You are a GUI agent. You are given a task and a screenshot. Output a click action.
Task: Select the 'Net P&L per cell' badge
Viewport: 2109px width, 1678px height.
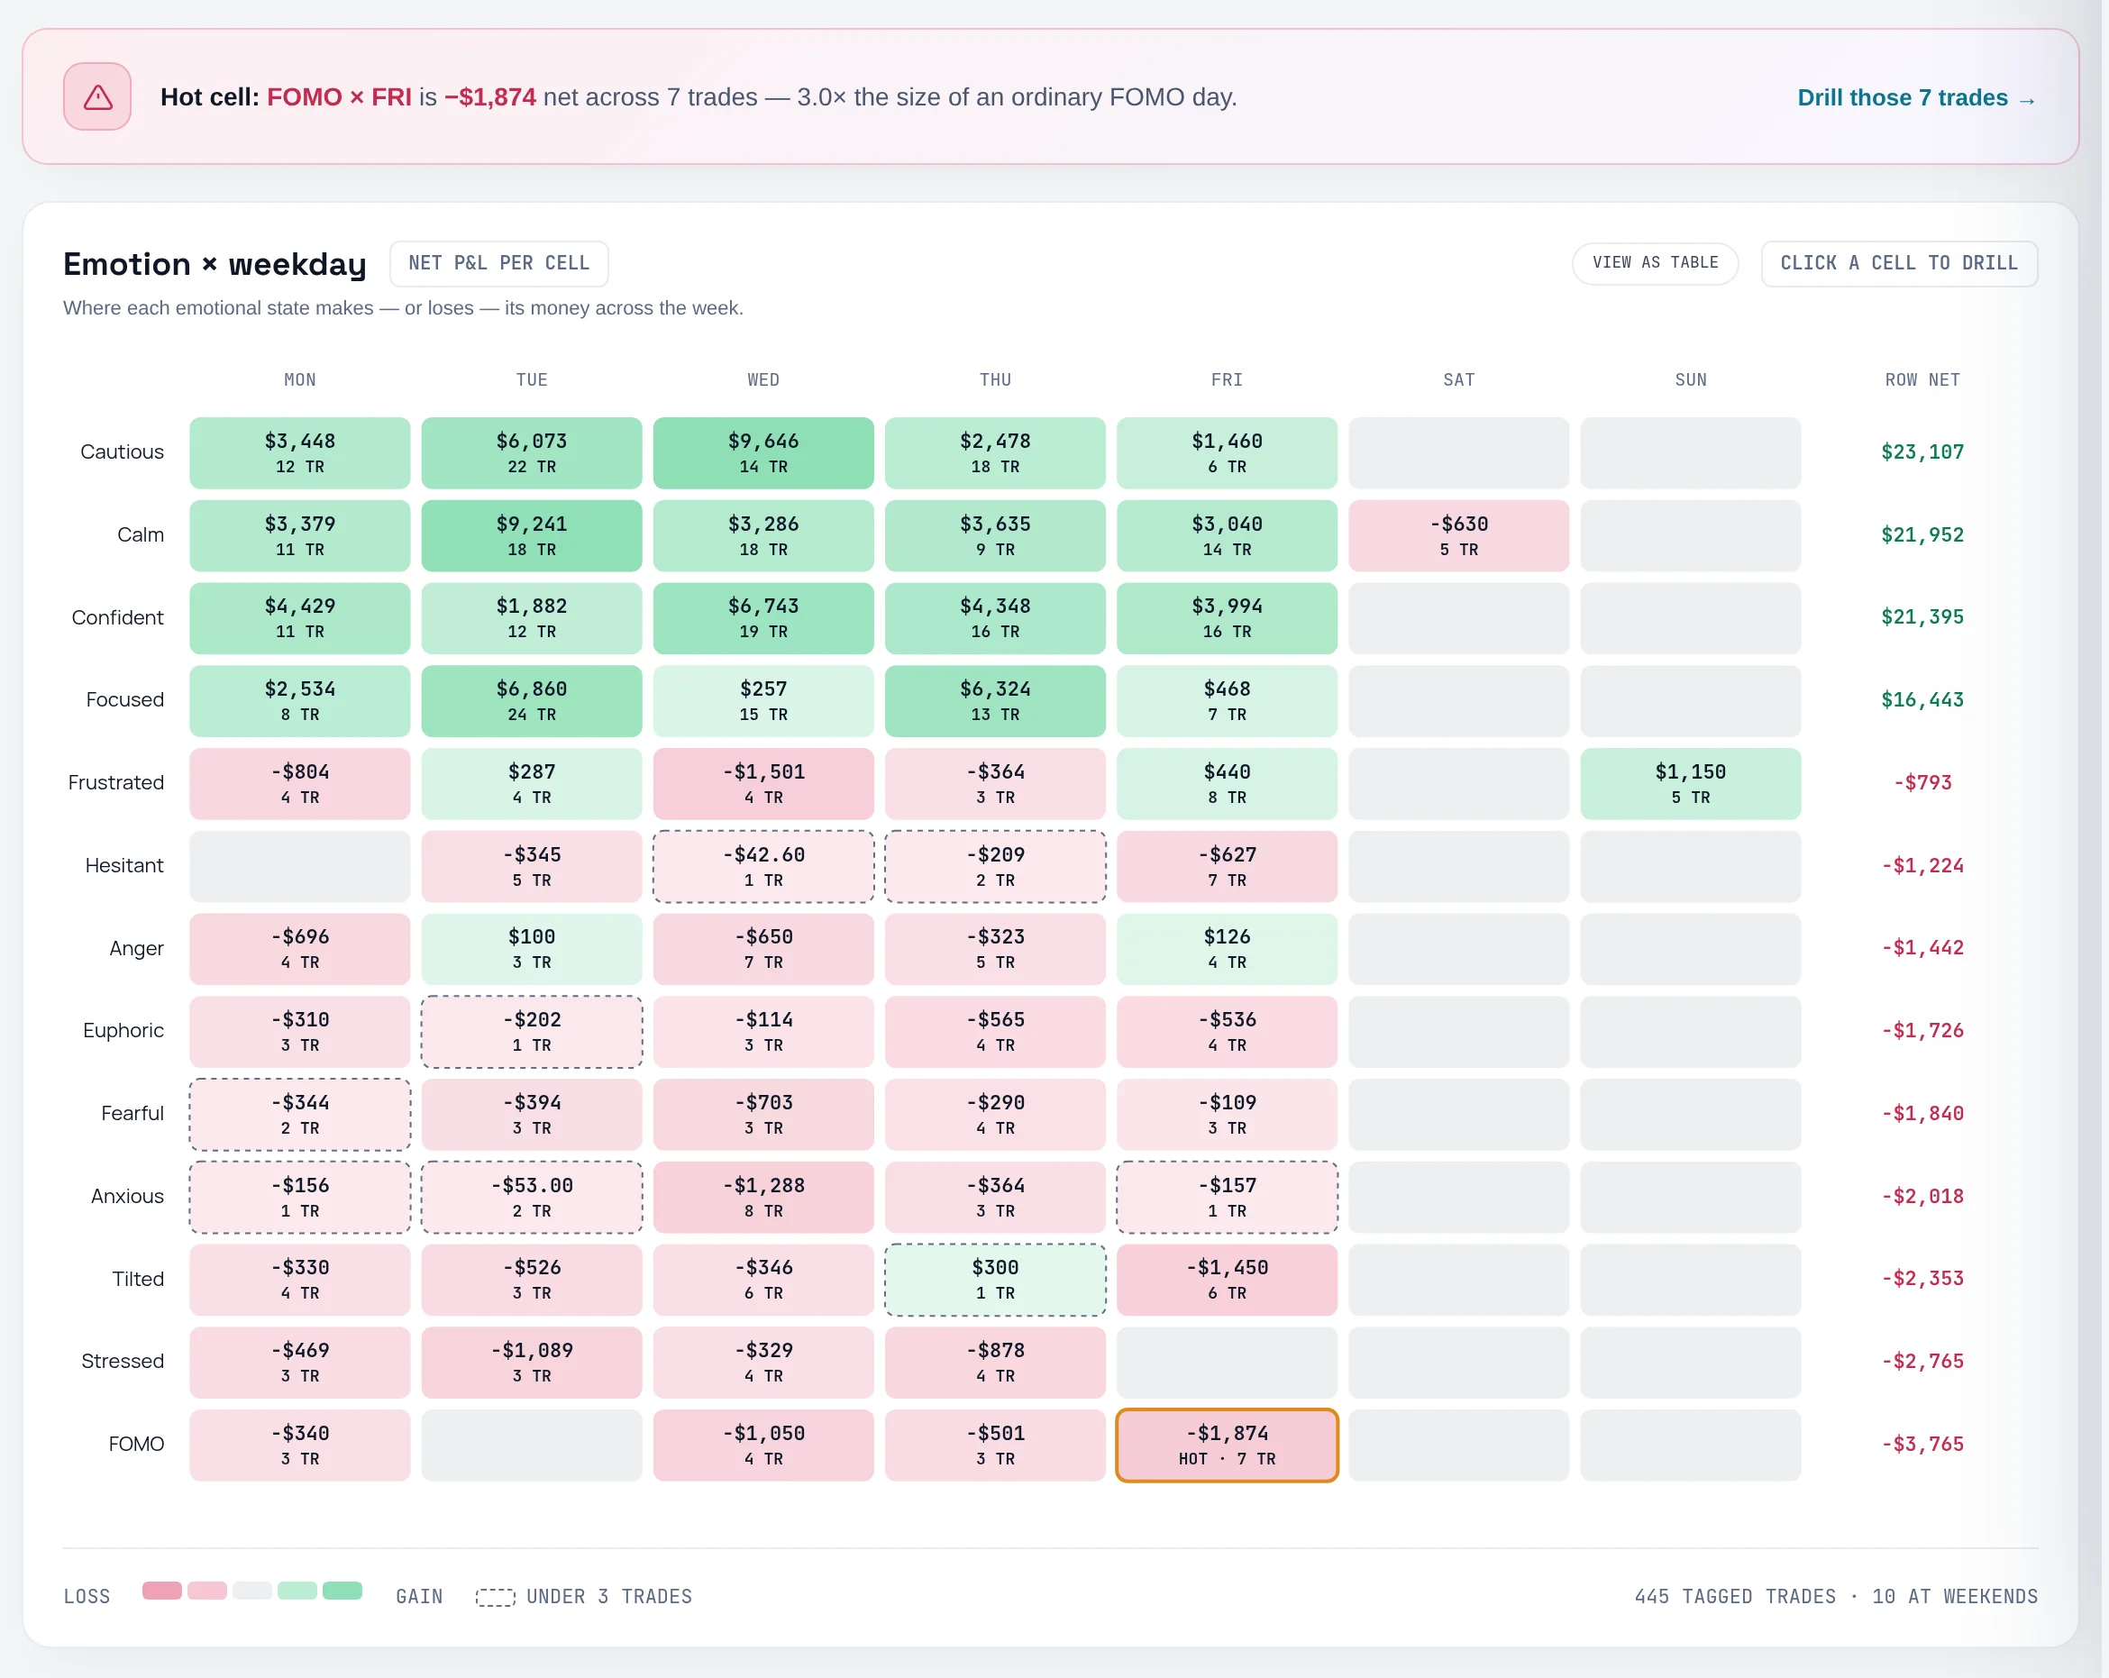pyautogui.click(x=499, y=263)
